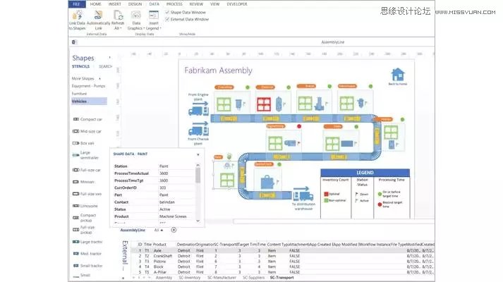Click Back to home house icon
Screen dimensions: 503x282
(398, 74)
